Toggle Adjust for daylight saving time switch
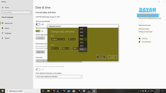The height and width of the screenshot is (93, 166). (38, 69)
